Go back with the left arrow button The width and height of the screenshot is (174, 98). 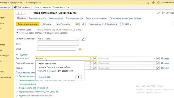[x=18, y=13]
